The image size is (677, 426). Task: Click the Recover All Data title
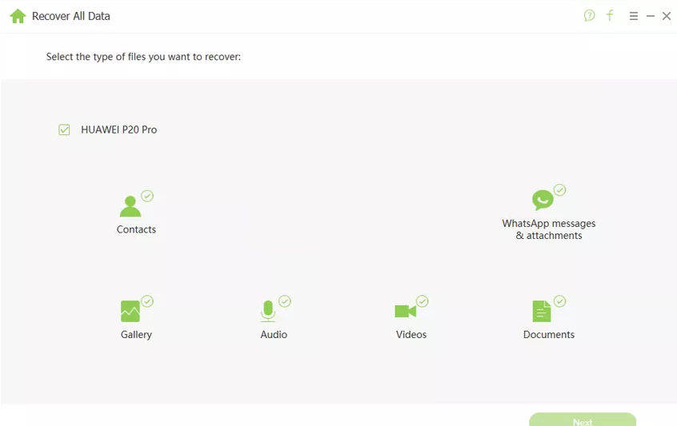(70, 16)
